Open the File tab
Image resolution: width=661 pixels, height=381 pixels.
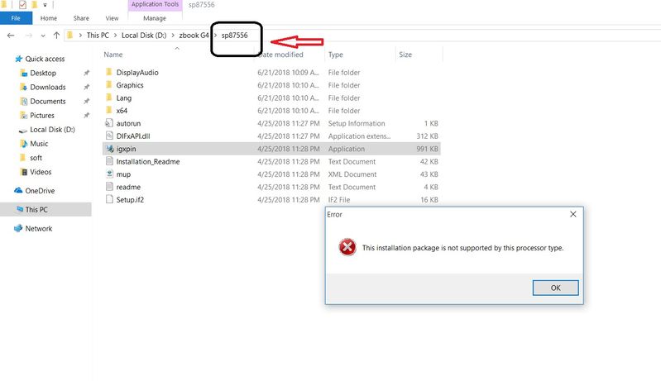(x=16, y=18)
